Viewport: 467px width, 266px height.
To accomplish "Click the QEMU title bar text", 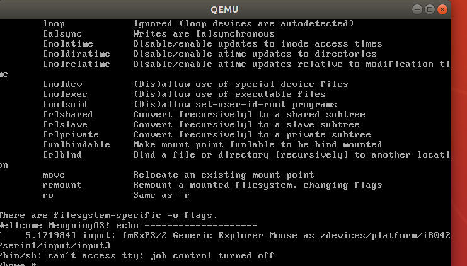I will tap(224, 9).
